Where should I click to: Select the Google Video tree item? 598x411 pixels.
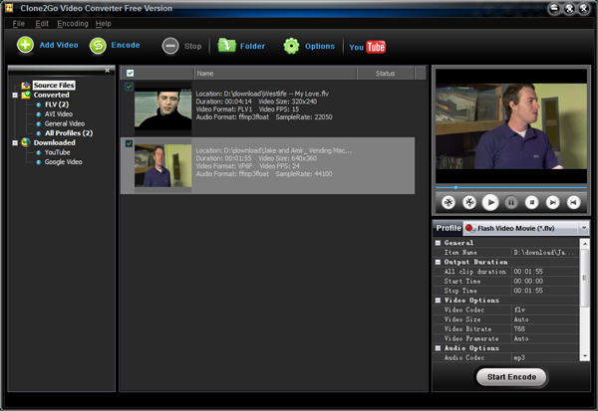[64, 162]
